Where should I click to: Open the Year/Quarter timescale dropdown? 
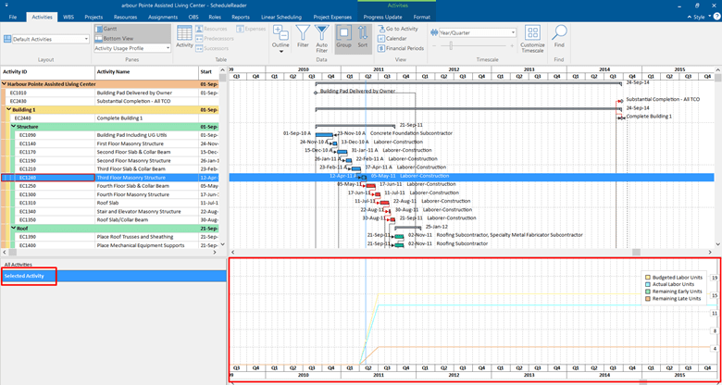(x=513, y=32)
